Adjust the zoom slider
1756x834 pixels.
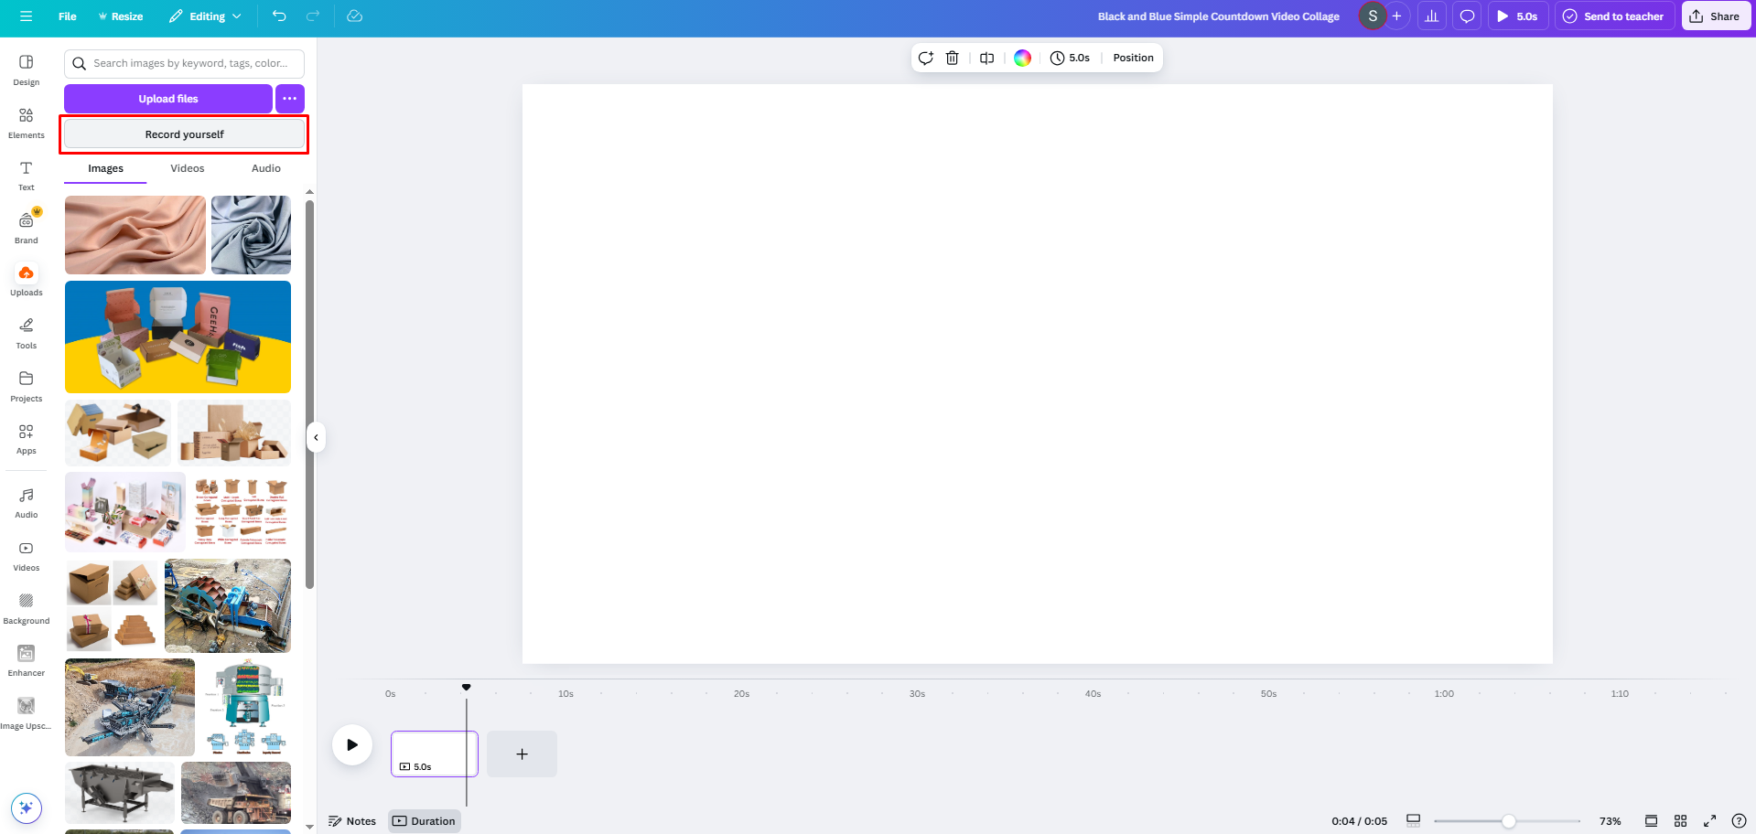pyautogui.click(x=1510, y=820)
